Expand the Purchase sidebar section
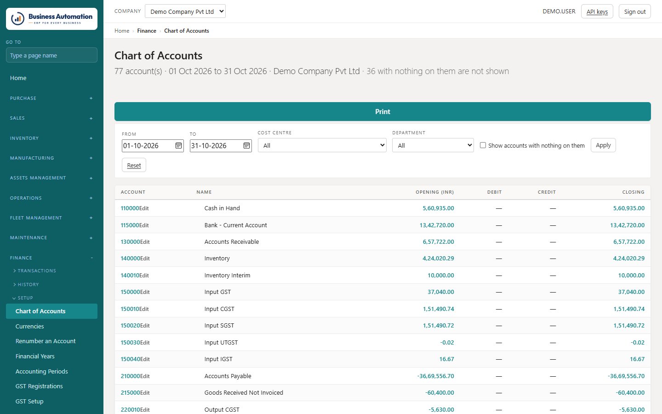 coord(51,98)
